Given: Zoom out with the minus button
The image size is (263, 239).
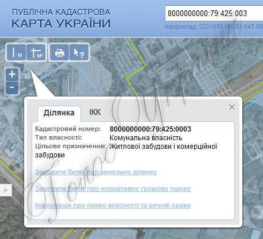Looking at the screenshot, I should (x=12, y=87).
